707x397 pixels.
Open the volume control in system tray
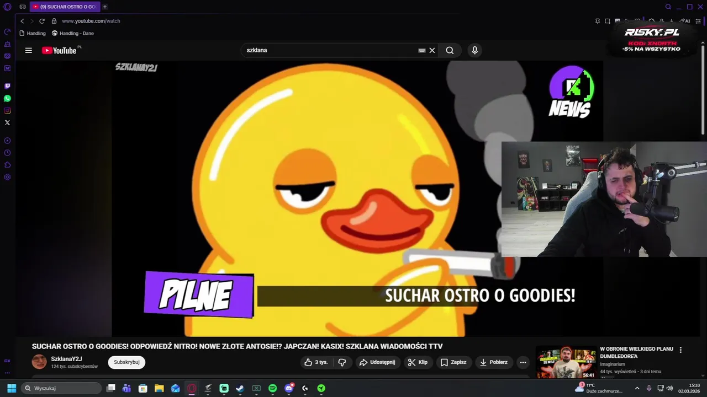[669, 388]
